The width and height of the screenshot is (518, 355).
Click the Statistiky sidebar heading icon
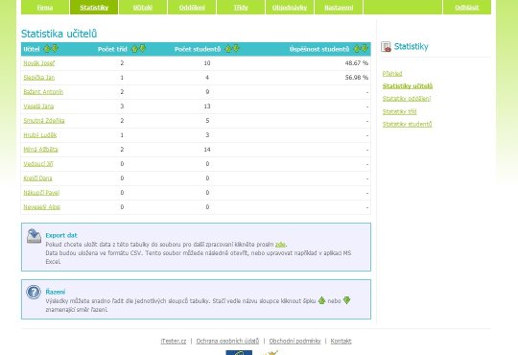pos(386,47)
